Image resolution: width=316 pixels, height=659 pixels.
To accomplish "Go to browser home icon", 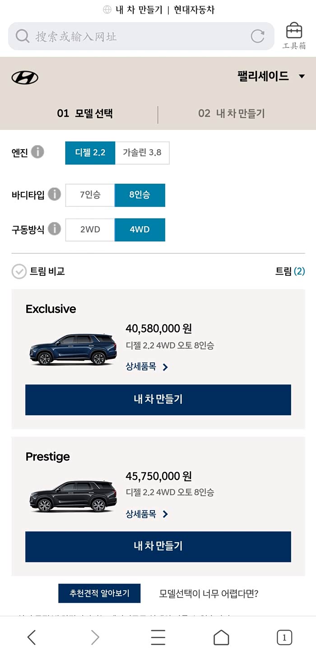I will (x=221, y=637).
